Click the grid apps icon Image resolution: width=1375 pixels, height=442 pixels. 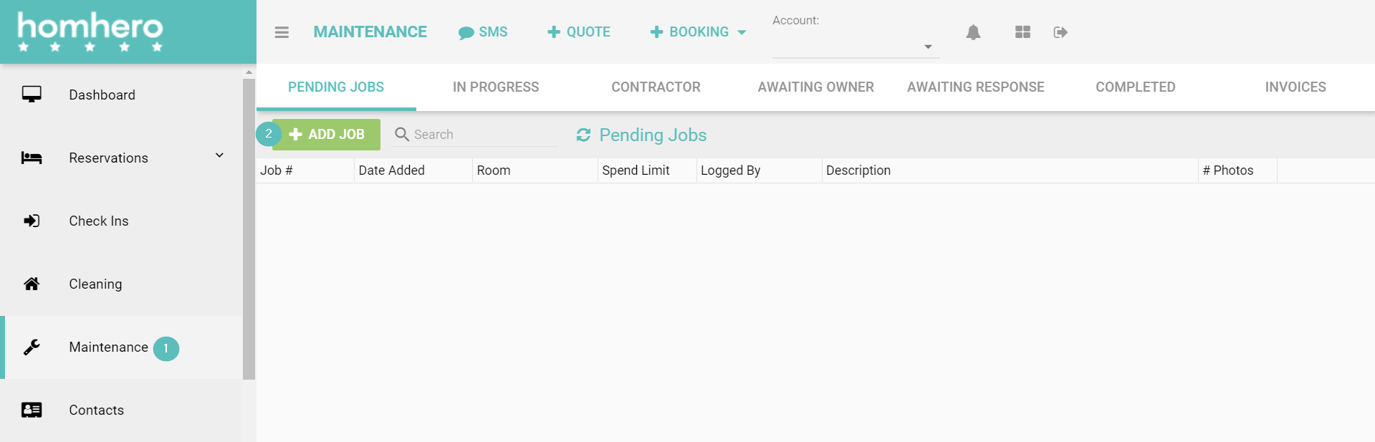(1022, 32)
